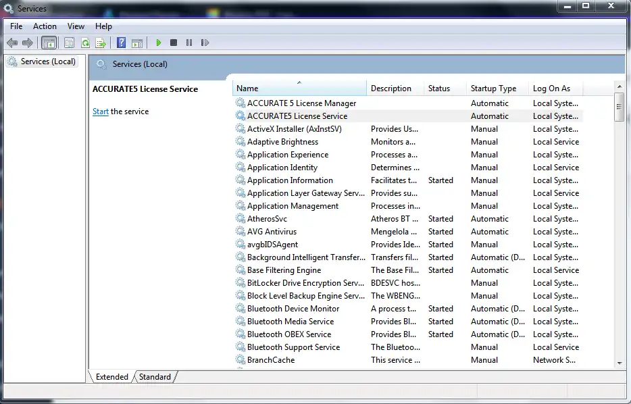Click the "Mengelola ..." description of AVG Antivirus
This screenshot has height=404, width=631.
pos(394,231)
